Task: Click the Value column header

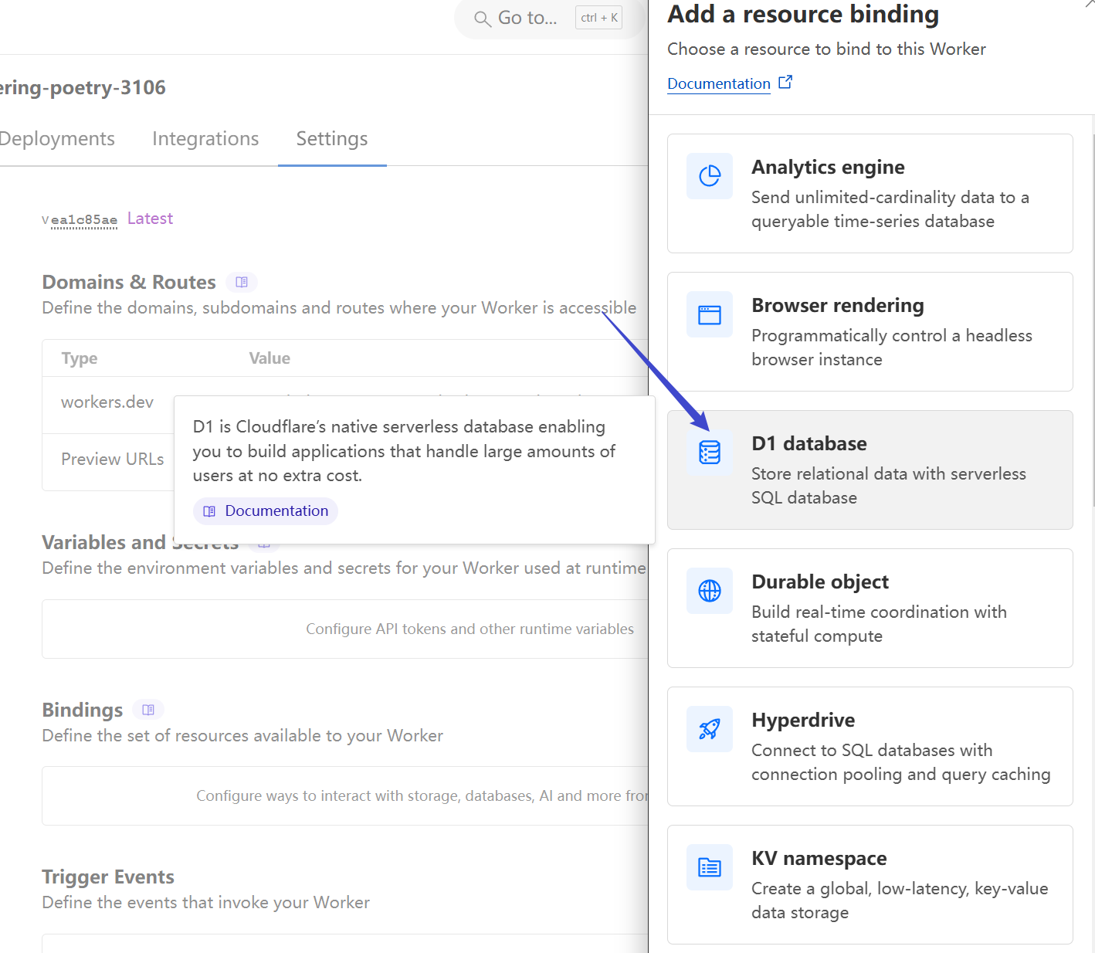Action: (270, 358)
